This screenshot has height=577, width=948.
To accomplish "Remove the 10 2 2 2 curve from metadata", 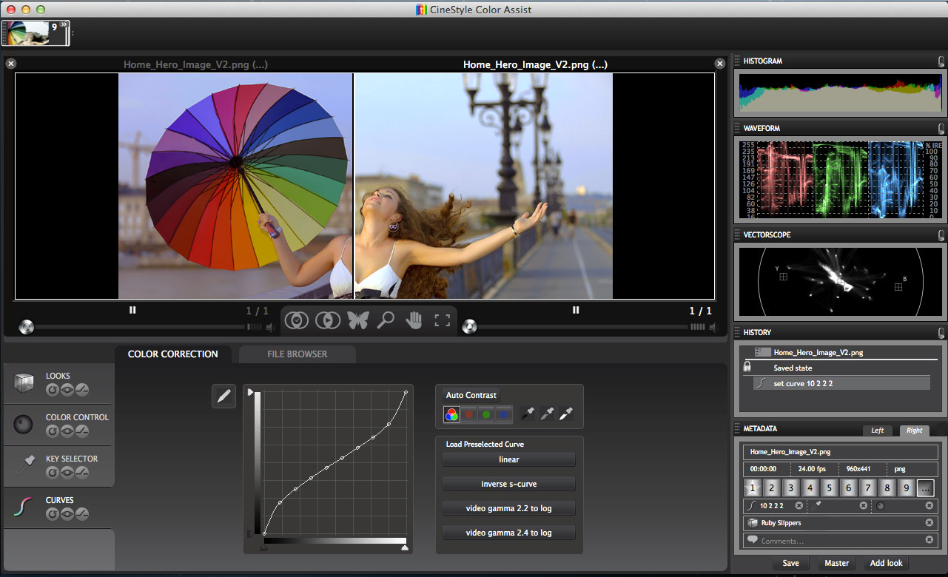I will click(799, 506).
